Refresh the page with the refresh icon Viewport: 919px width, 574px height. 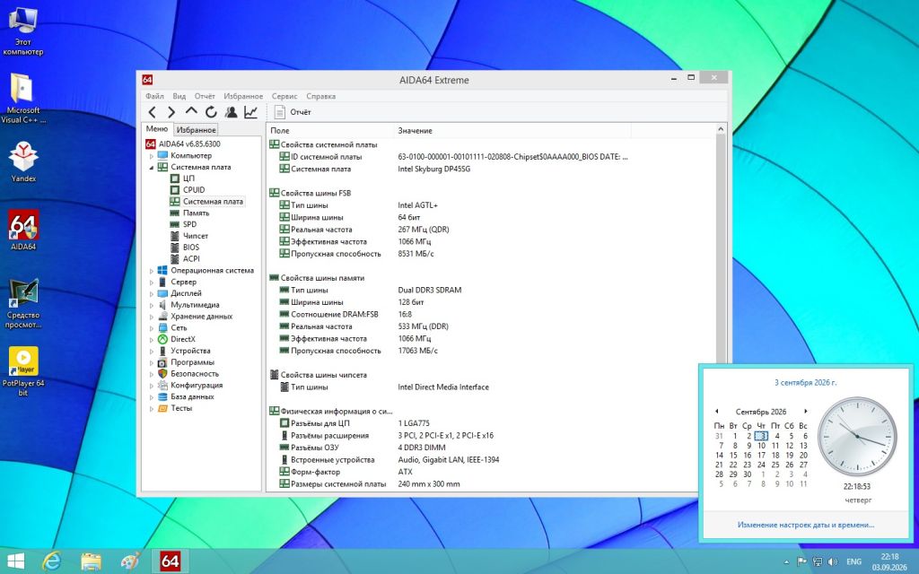pyautogui.click(x=211, y=112)
